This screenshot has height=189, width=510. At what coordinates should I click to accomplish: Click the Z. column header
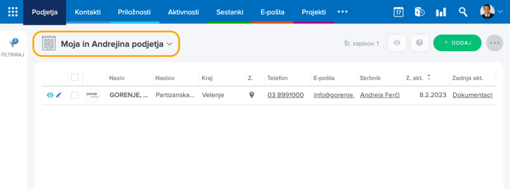(x=251, y=78)
